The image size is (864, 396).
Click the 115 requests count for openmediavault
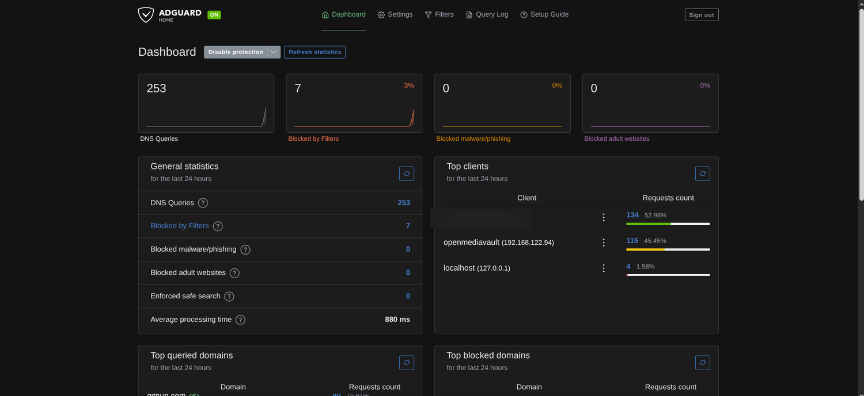[632, 241]
